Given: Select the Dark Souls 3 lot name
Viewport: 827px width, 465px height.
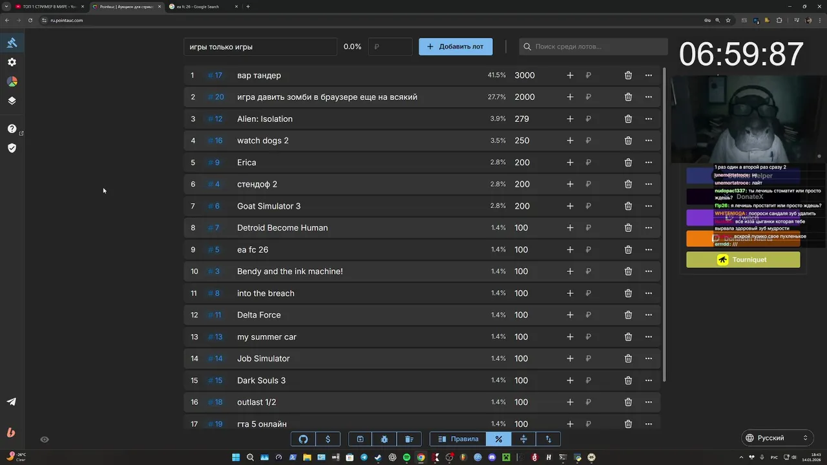Looking at the screenshot, I should (x=261, y=380).
